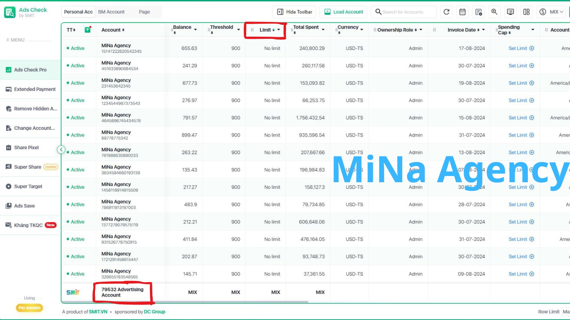Click the Active status of account 88778775342
The height and width of the screenshot is (320, 570).
pos(75,135)
